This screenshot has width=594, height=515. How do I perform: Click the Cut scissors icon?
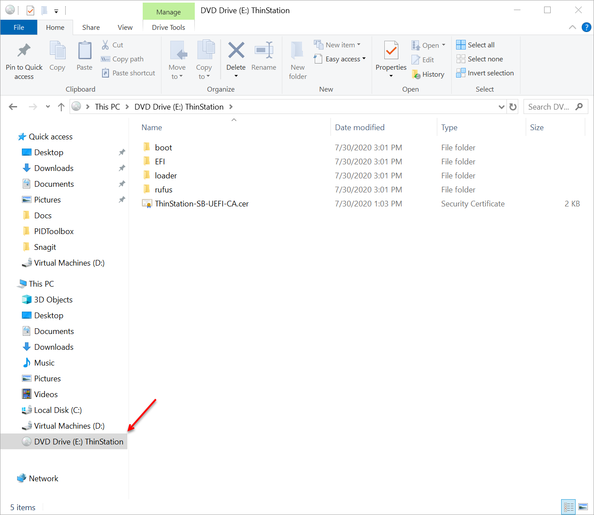pos(105,45)
